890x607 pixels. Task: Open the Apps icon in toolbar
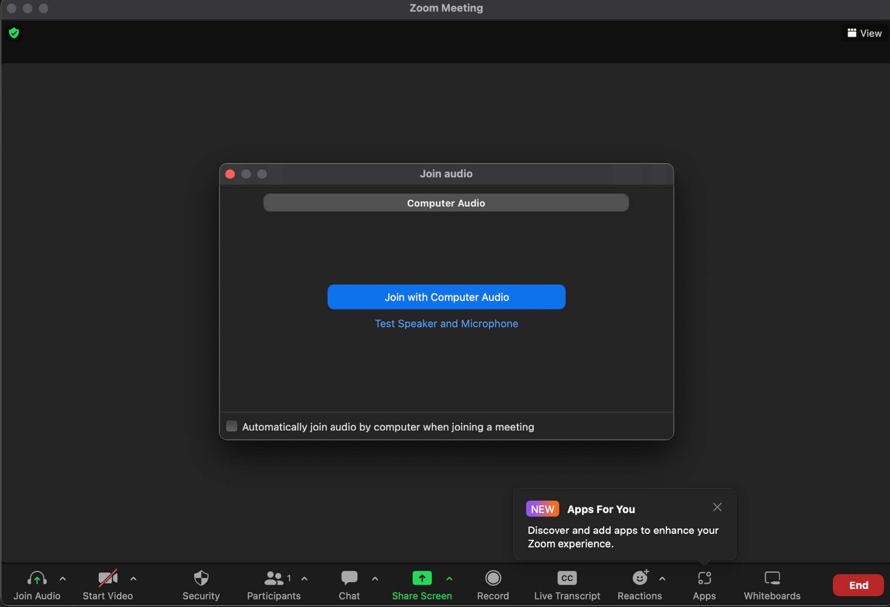[x=705, y=578]
